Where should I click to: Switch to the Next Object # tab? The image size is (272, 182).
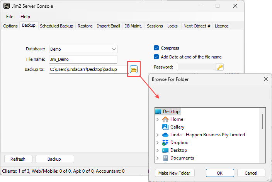coord(197,26)
